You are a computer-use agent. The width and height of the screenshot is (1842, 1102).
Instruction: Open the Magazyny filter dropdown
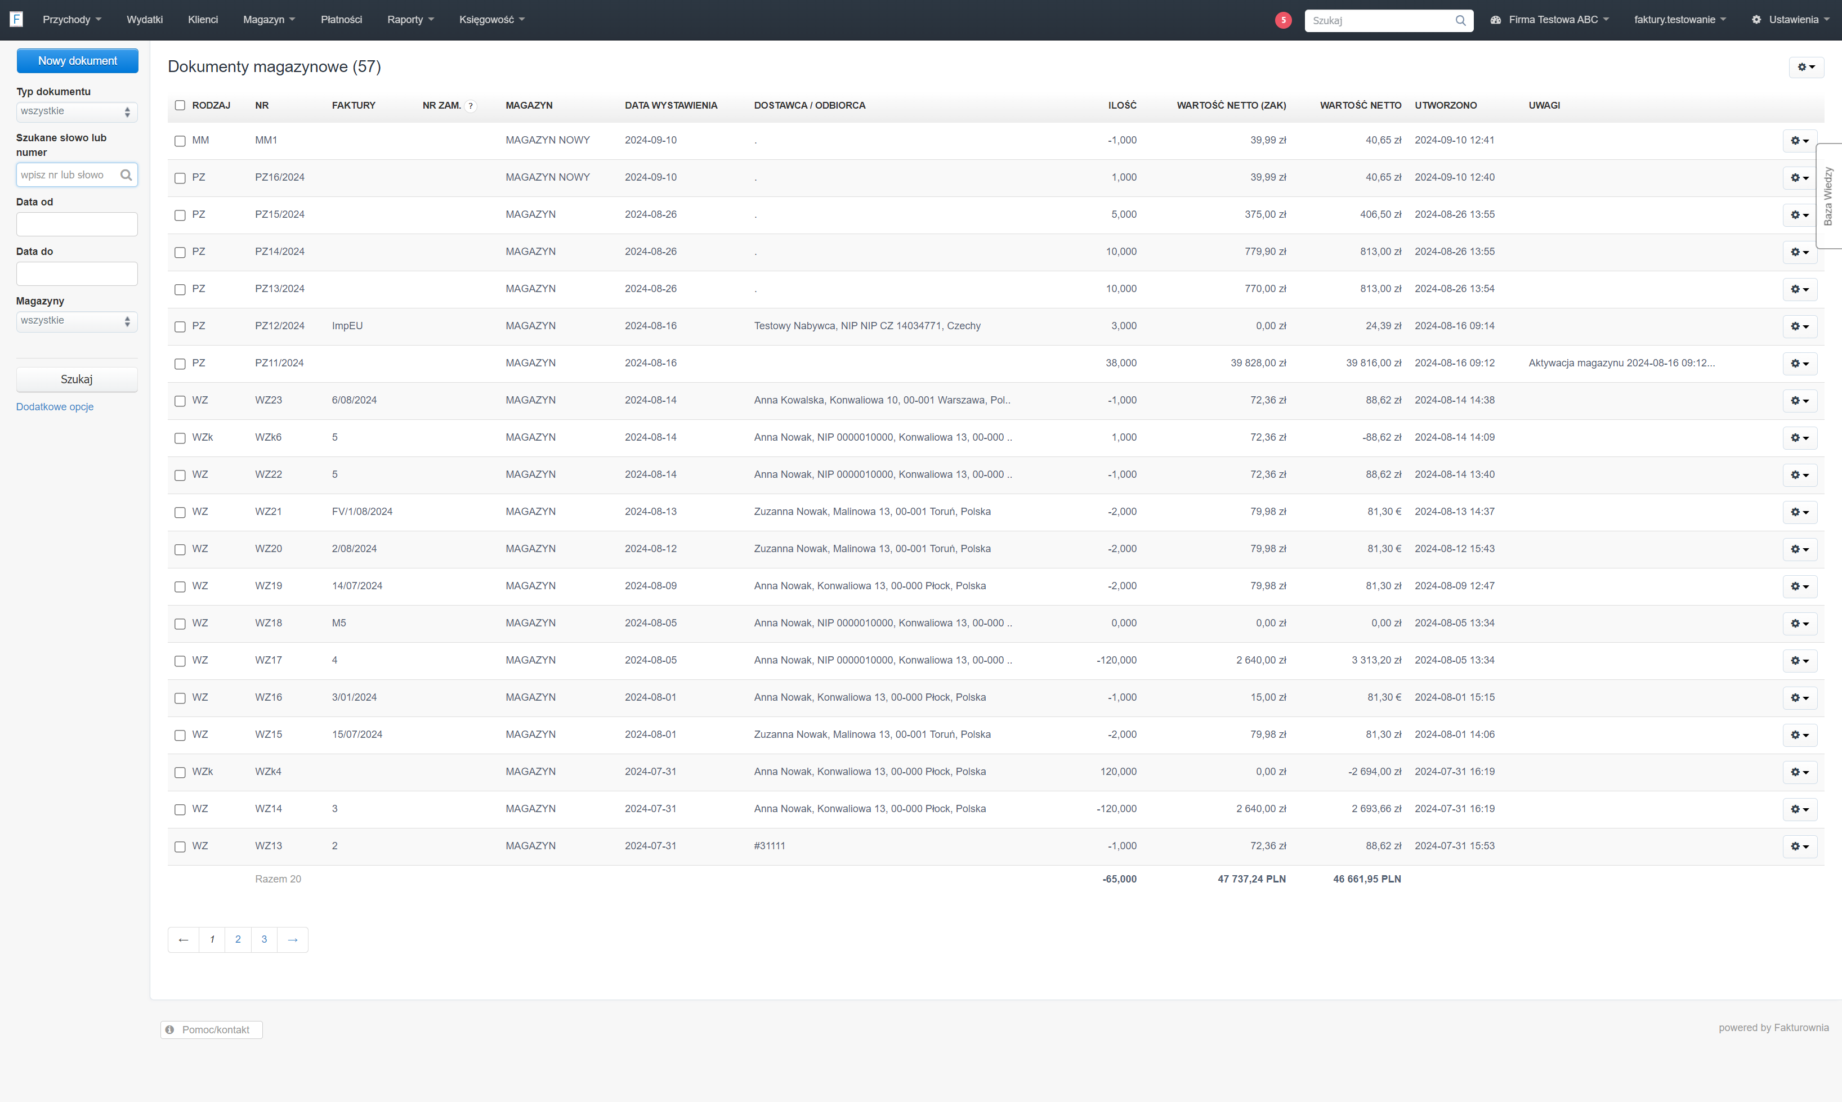pyautogui.click(x=77, y=321)
